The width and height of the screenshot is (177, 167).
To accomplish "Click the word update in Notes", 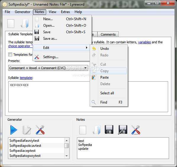I will pos(83,149).
